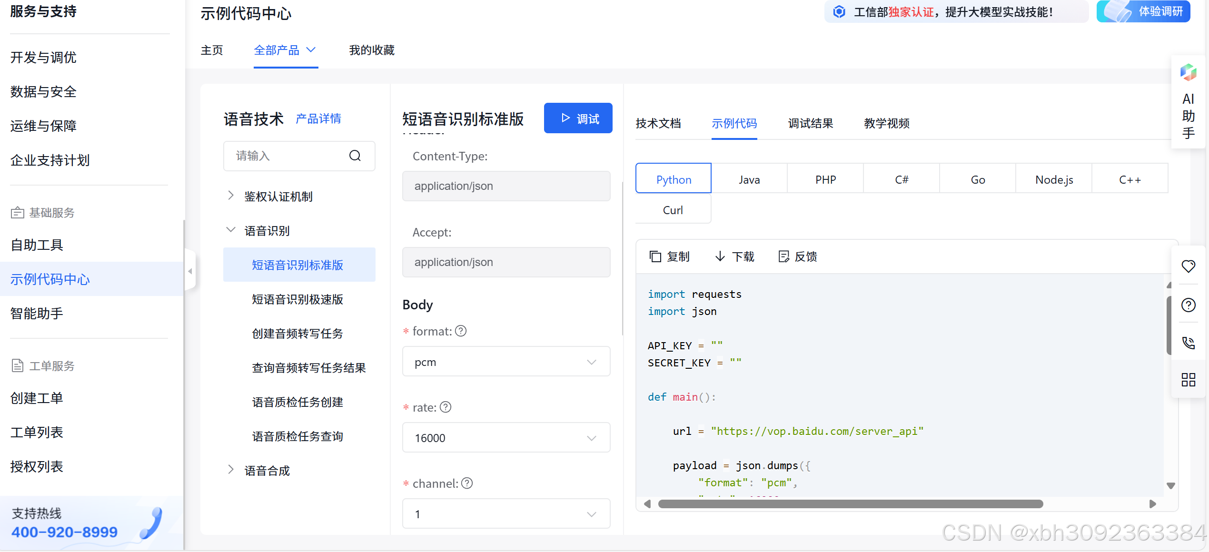Collapse the left sidebar handle
1209x552 pixels.
click(190, 271)
